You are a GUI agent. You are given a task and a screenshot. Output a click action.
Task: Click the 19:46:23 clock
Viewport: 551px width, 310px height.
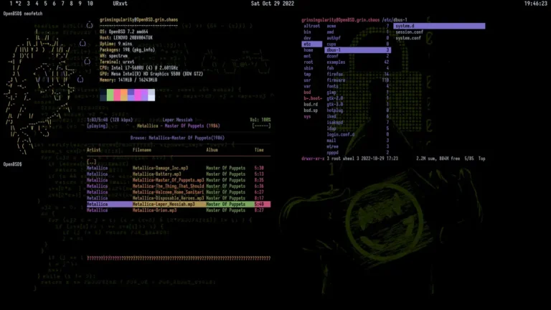535,4
